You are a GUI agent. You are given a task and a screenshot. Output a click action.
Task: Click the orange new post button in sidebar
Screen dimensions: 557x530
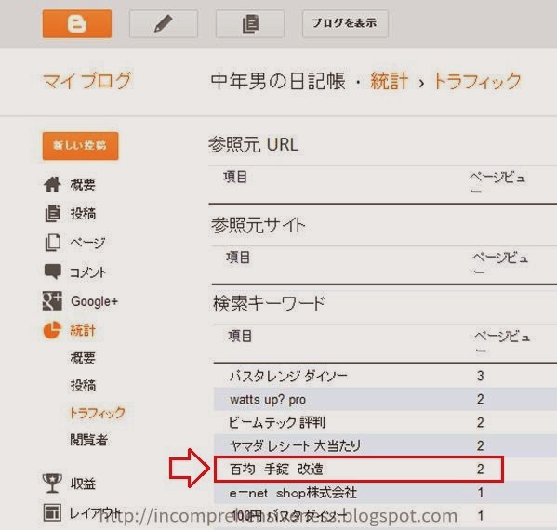80,146
